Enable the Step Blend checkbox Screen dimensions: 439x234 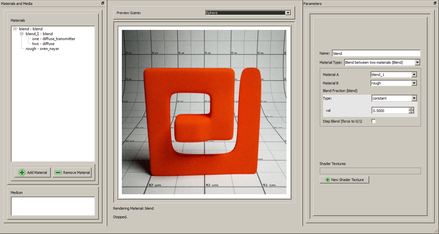[373, 121]
